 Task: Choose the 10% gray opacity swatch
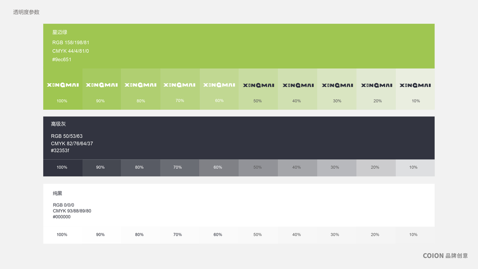tap(415, 168)
